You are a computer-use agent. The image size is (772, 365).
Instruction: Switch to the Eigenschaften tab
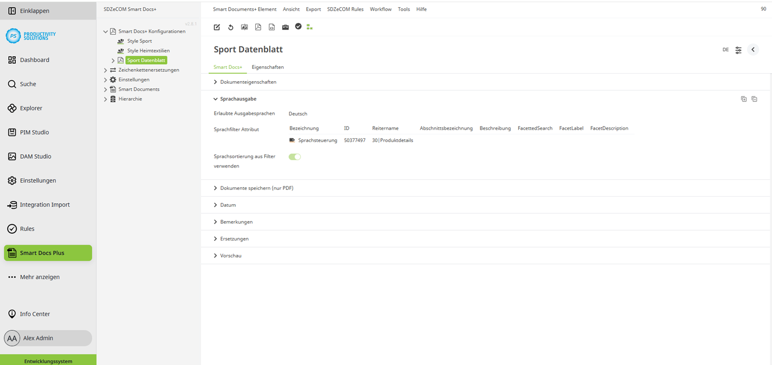(x=268, y=67)
